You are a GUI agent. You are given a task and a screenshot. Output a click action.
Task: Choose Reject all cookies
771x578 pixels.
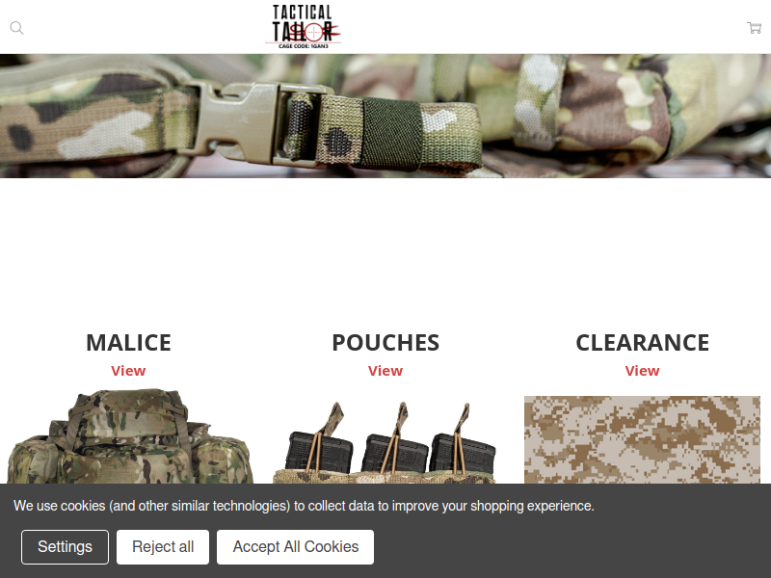[163, 547]
